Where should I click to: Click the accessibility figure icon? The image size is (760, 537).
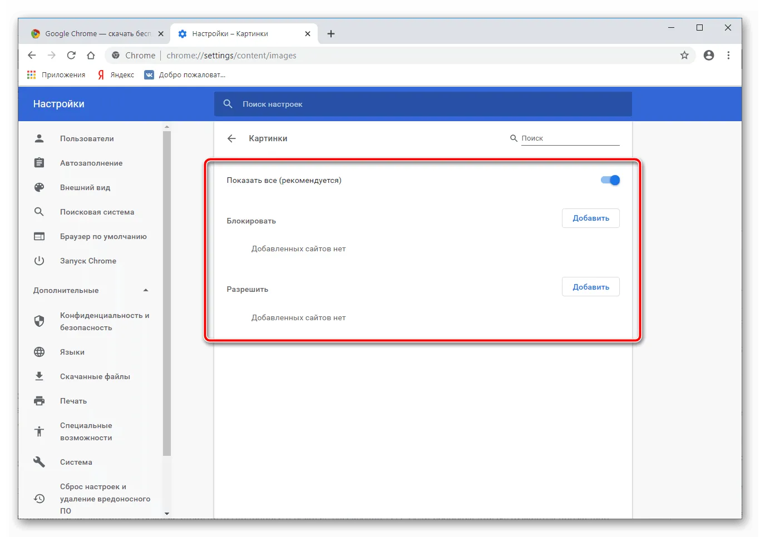(x=39, y=431)
